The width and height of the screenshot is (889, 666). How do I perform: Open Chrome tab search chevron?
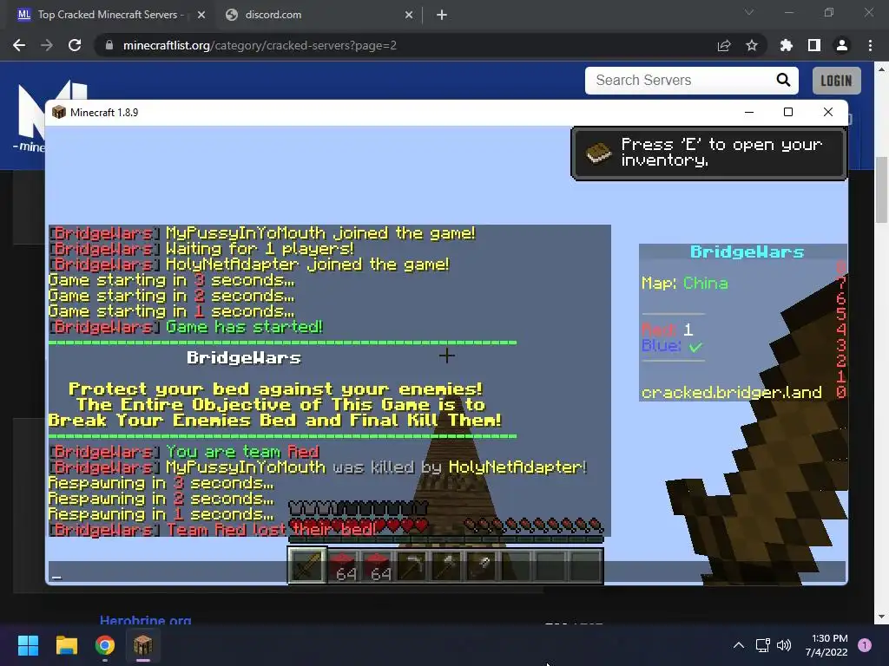coord(749,12)
